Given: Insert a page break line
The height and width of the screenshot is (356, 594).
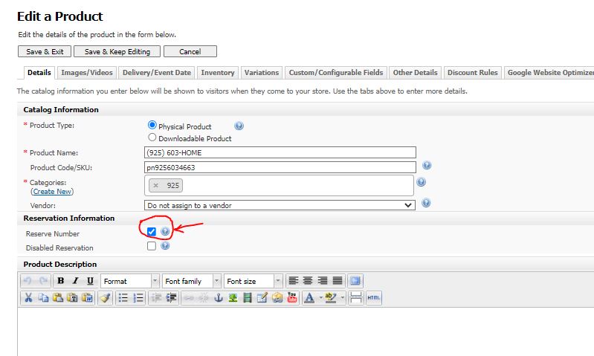Looking at the screenshot, I should [355, 298].
